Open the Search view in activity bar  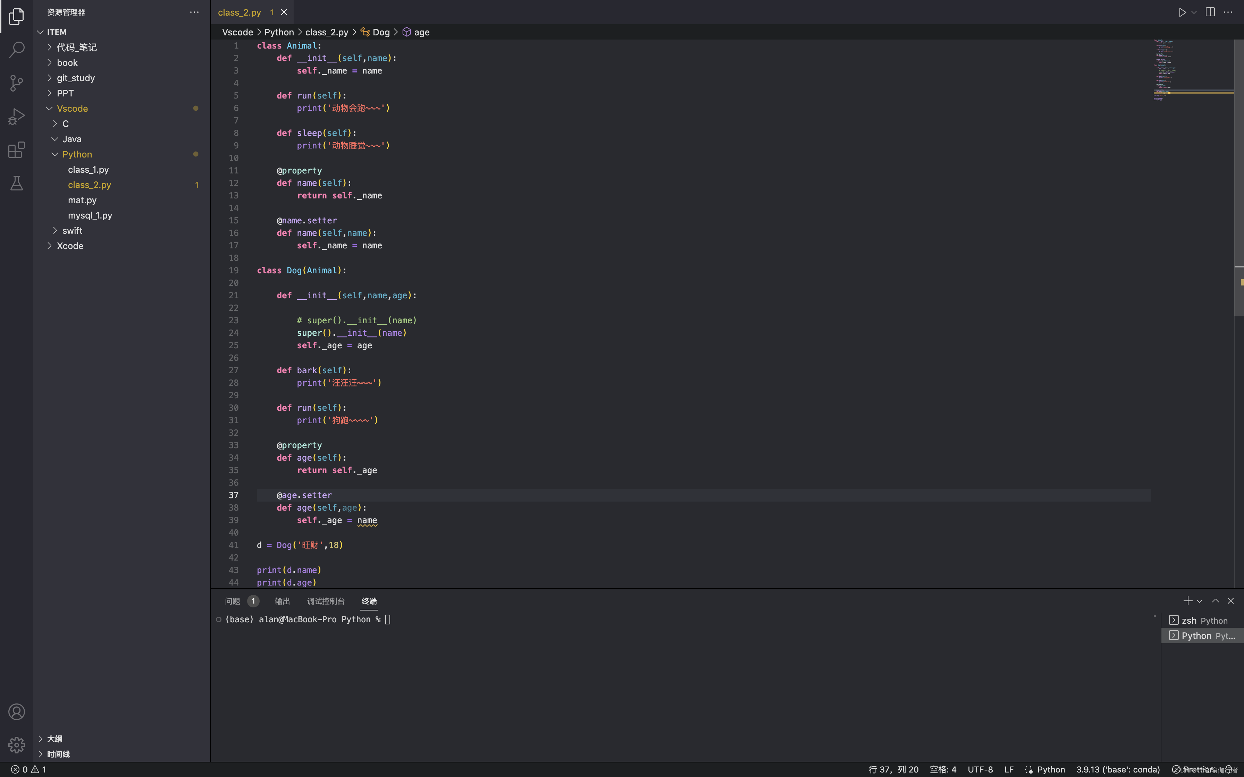pyautogui.click(x=16, y=50)
